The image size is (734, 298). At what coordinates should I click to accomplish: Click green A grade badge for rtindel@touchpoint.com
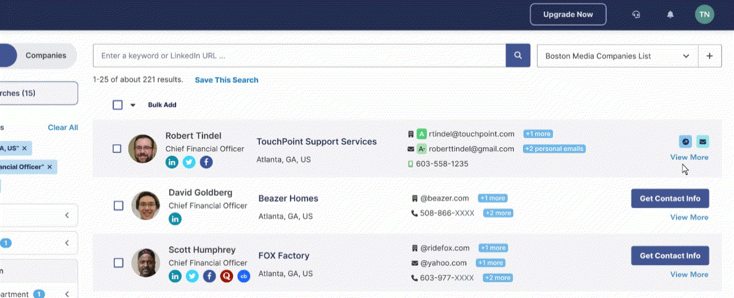click(x=421, y=134)
